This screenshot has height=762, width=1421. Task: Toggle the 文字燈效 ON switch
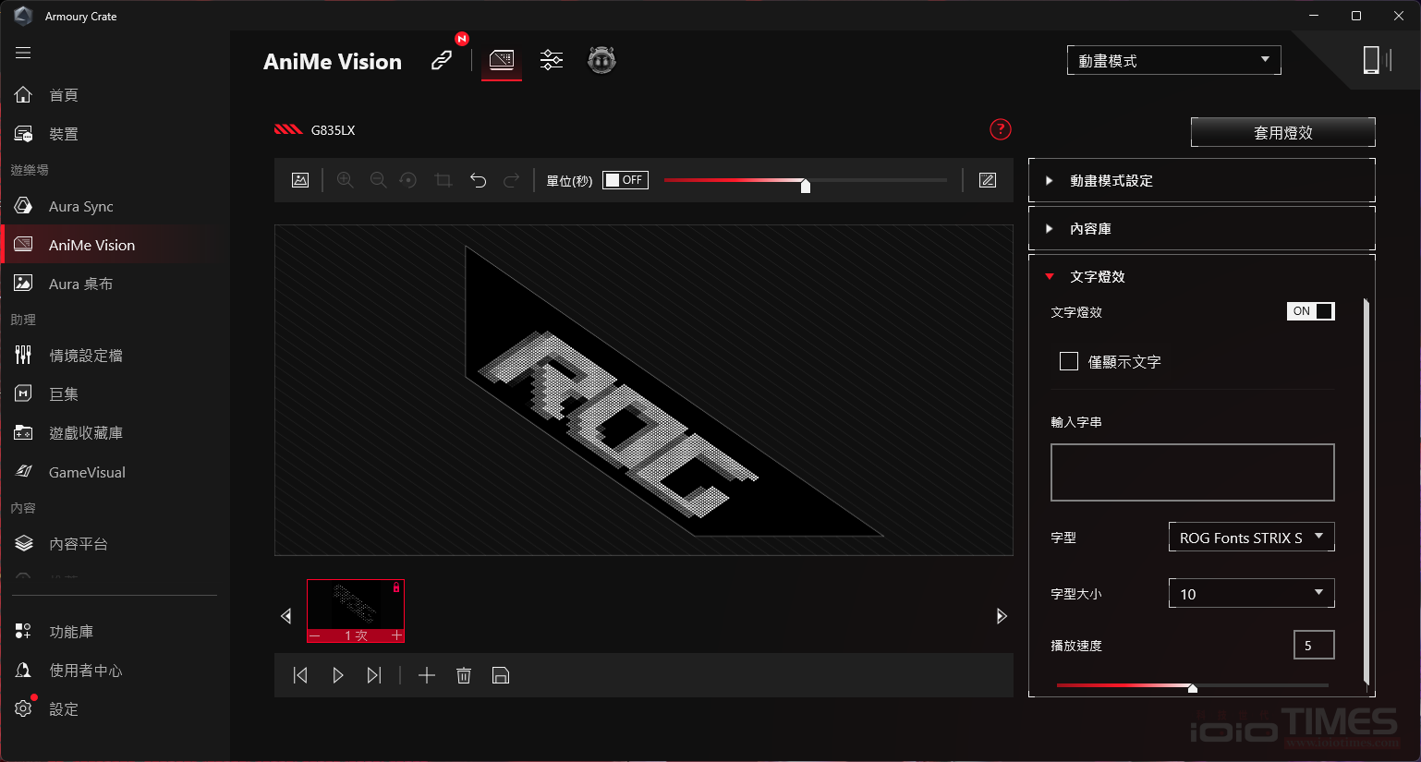[x=1310, y=311]
